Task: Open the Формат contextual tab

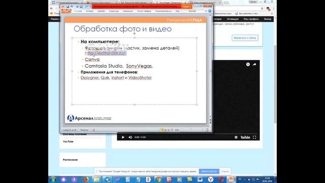Action: (x=192, y=11)
